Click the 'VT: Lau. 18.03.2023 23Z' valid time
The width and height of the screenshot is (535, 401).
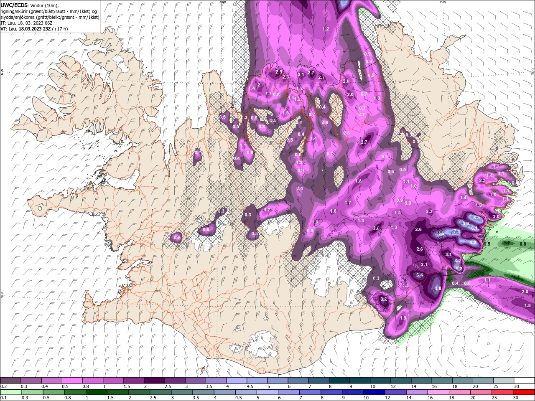point(25,29)
